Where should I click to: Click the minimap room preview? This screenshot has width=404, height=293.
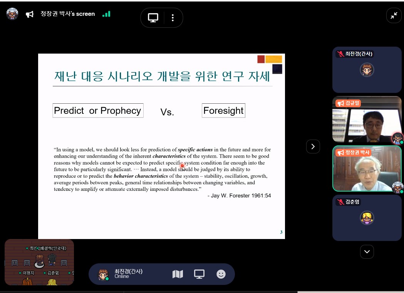39,262
